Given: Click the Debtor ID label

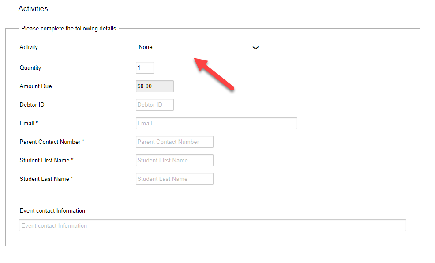Looking at the screenshot, I should coord(32,105).
